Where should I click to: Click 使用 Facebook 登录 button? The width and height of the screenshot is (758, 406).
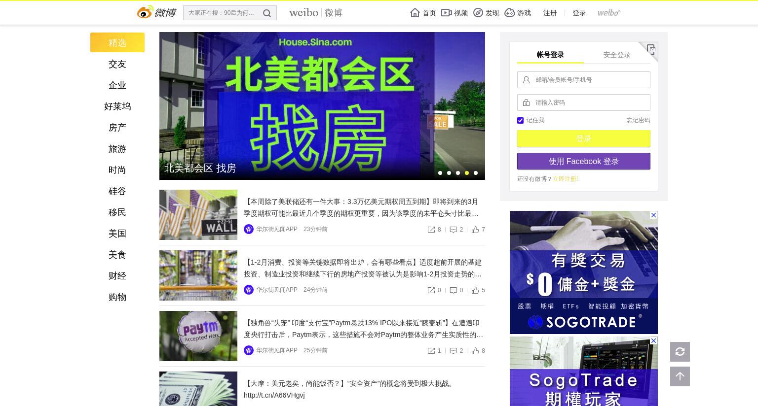[584, 161]
